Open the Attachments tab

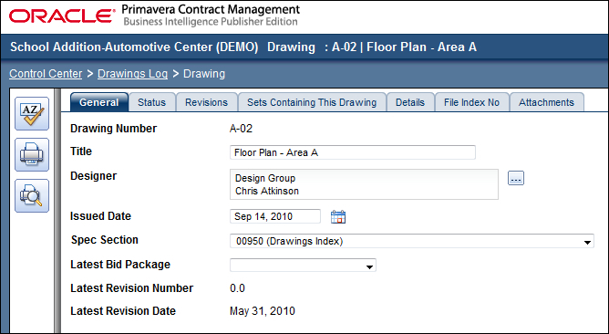[546, 102]
